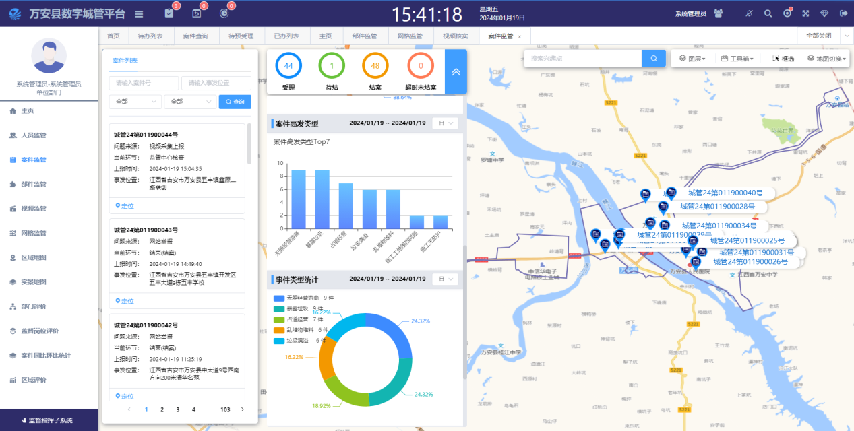This screenshot has height=431, width=854.
Task: Click the logout icon in top bar
Action: coord(843,13)
